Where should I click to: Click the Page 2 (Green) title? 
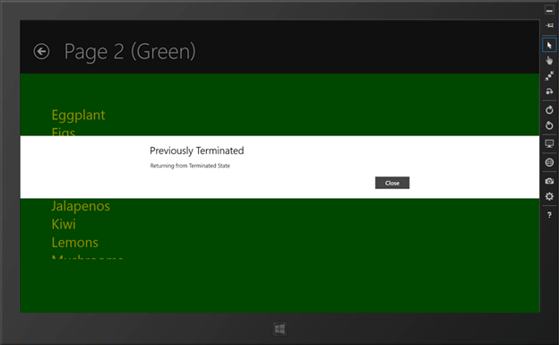[x=130, y=52]
